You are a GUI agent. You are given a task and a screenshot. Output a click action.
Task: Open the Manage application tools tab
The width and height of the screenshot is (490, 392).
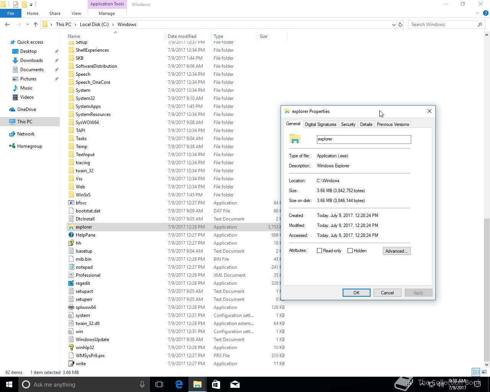click(107, 13)
